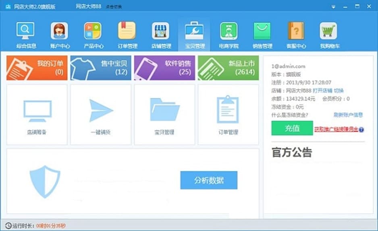This screenshot has height=231, width=378.
Task: Click the blue question mark icon
Action: 361,130
